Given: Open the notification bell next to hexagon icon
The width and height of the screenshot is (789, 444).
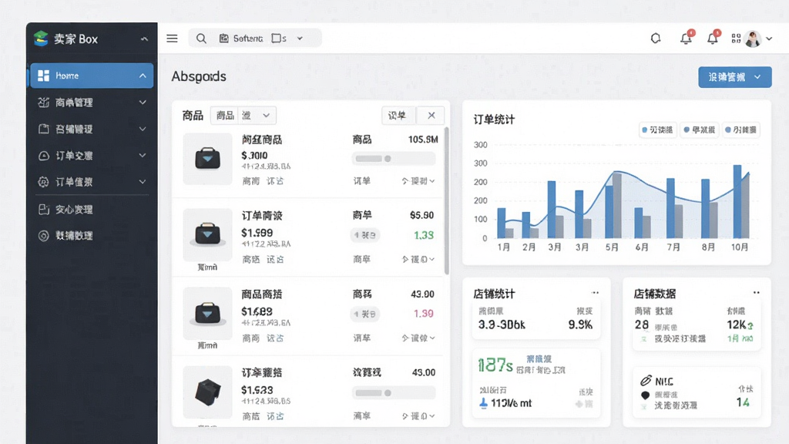Looking at the screenshot, I should pos(687,38).
